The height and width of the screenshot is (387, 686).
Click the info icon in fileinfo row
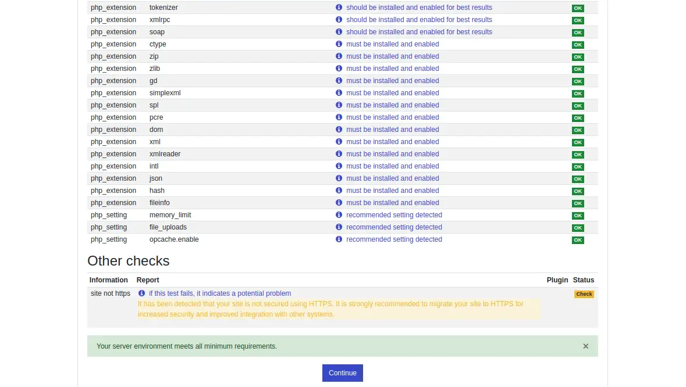pyautogui.click(x=339, y=203)
